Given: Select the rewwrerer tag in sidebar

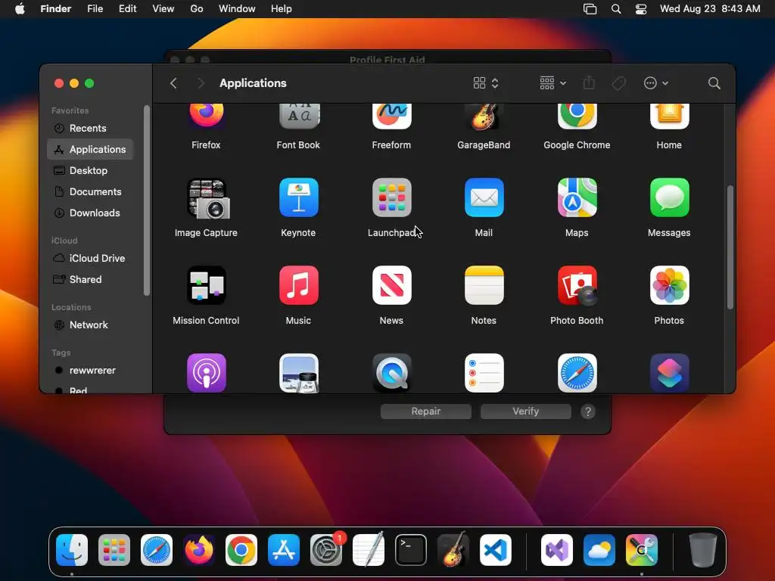Looking at the screenshot, I should pyautogui.click(x=90, y=371).
